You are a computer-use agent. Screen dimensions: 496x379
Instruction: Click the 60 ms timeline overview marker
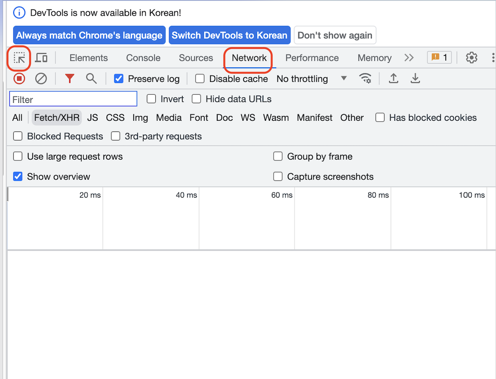pos(282,195)
